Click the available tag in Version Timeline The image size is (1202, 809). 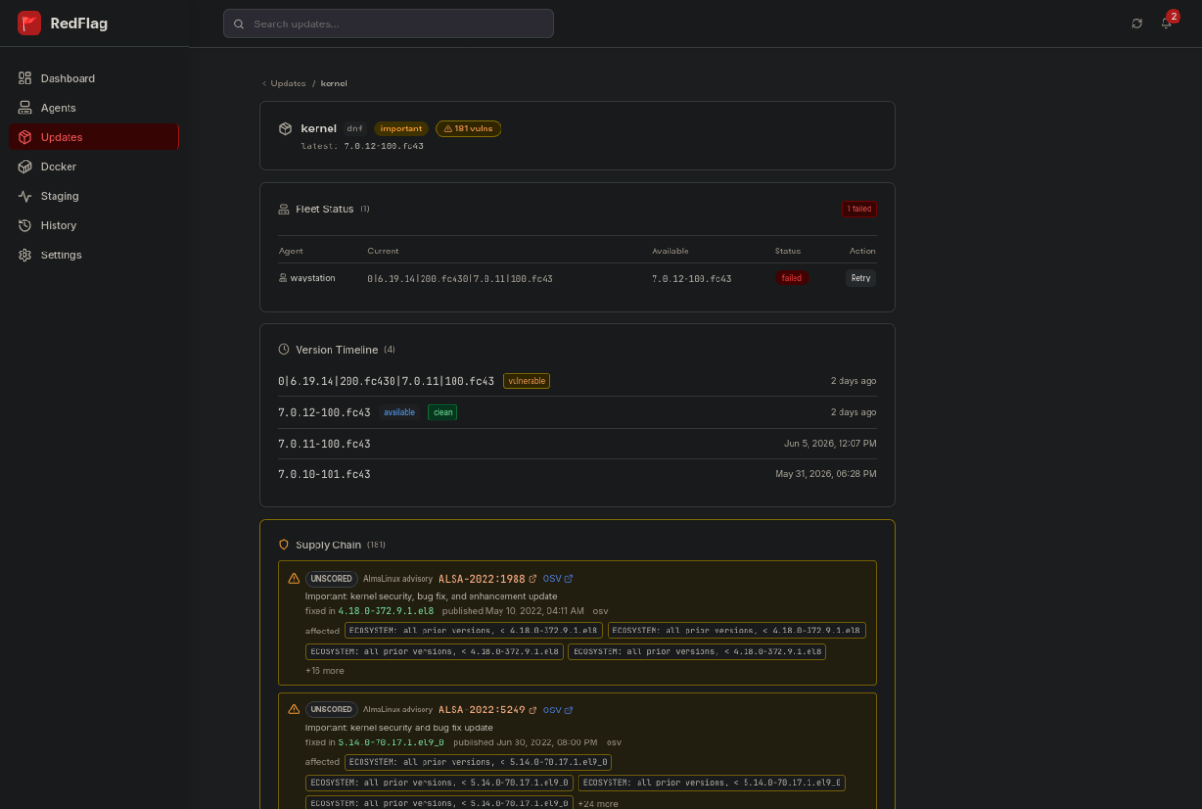coord(399,412)
